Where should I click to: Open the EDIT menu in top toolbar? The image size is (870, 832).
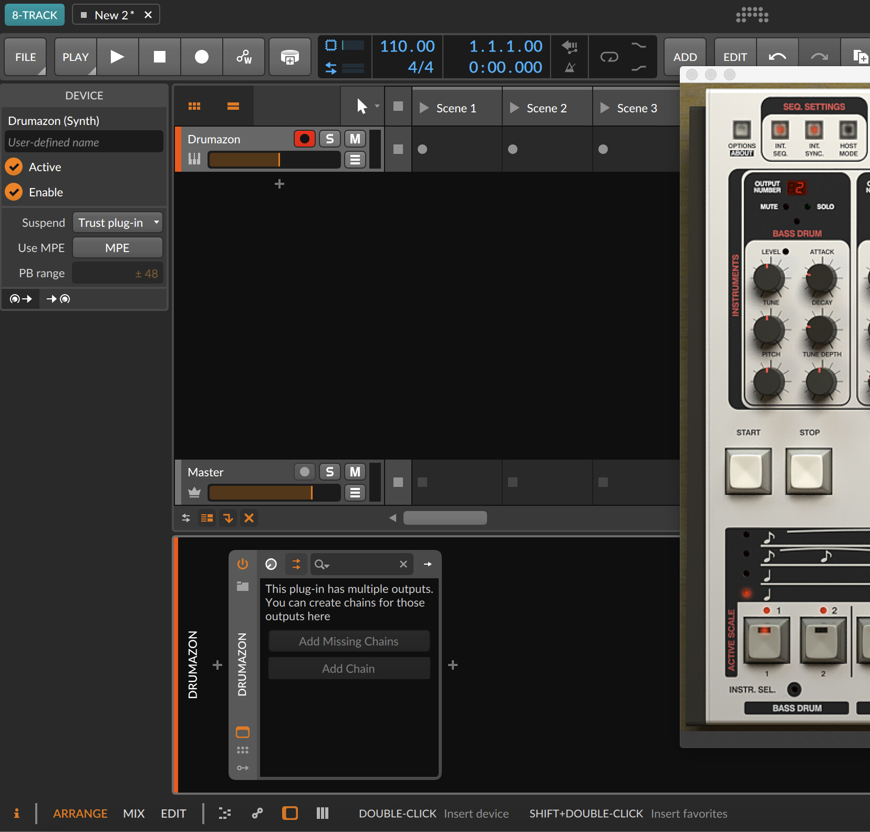click(x=735, y=57)
